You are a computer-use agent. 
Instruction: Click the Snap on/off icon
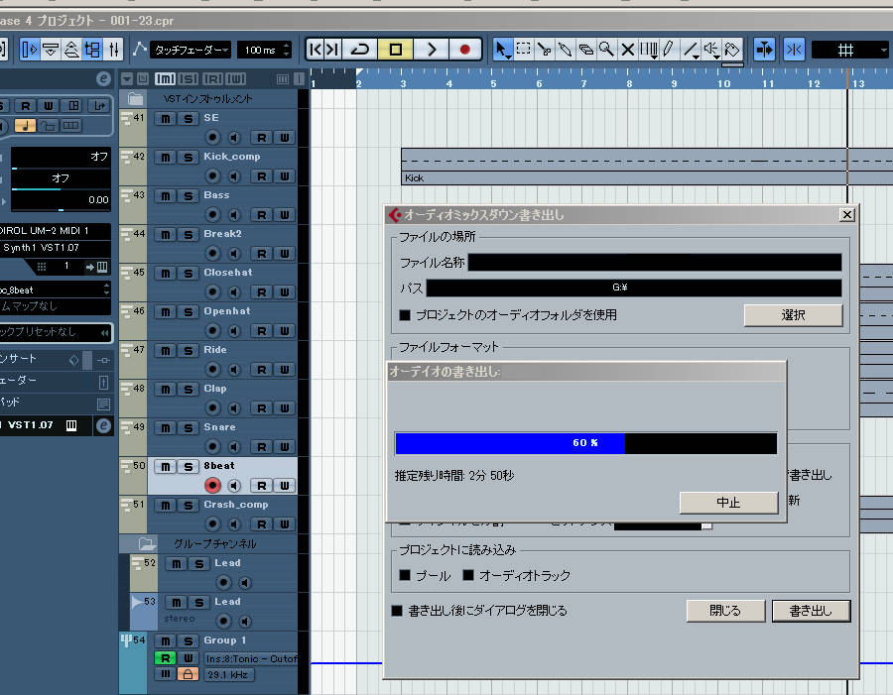click(794, 50)
